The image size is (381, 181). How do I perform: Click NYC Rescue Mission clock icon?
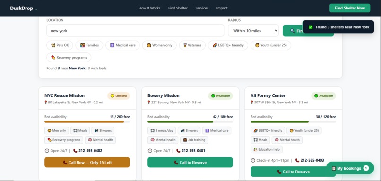pos(47,151)
